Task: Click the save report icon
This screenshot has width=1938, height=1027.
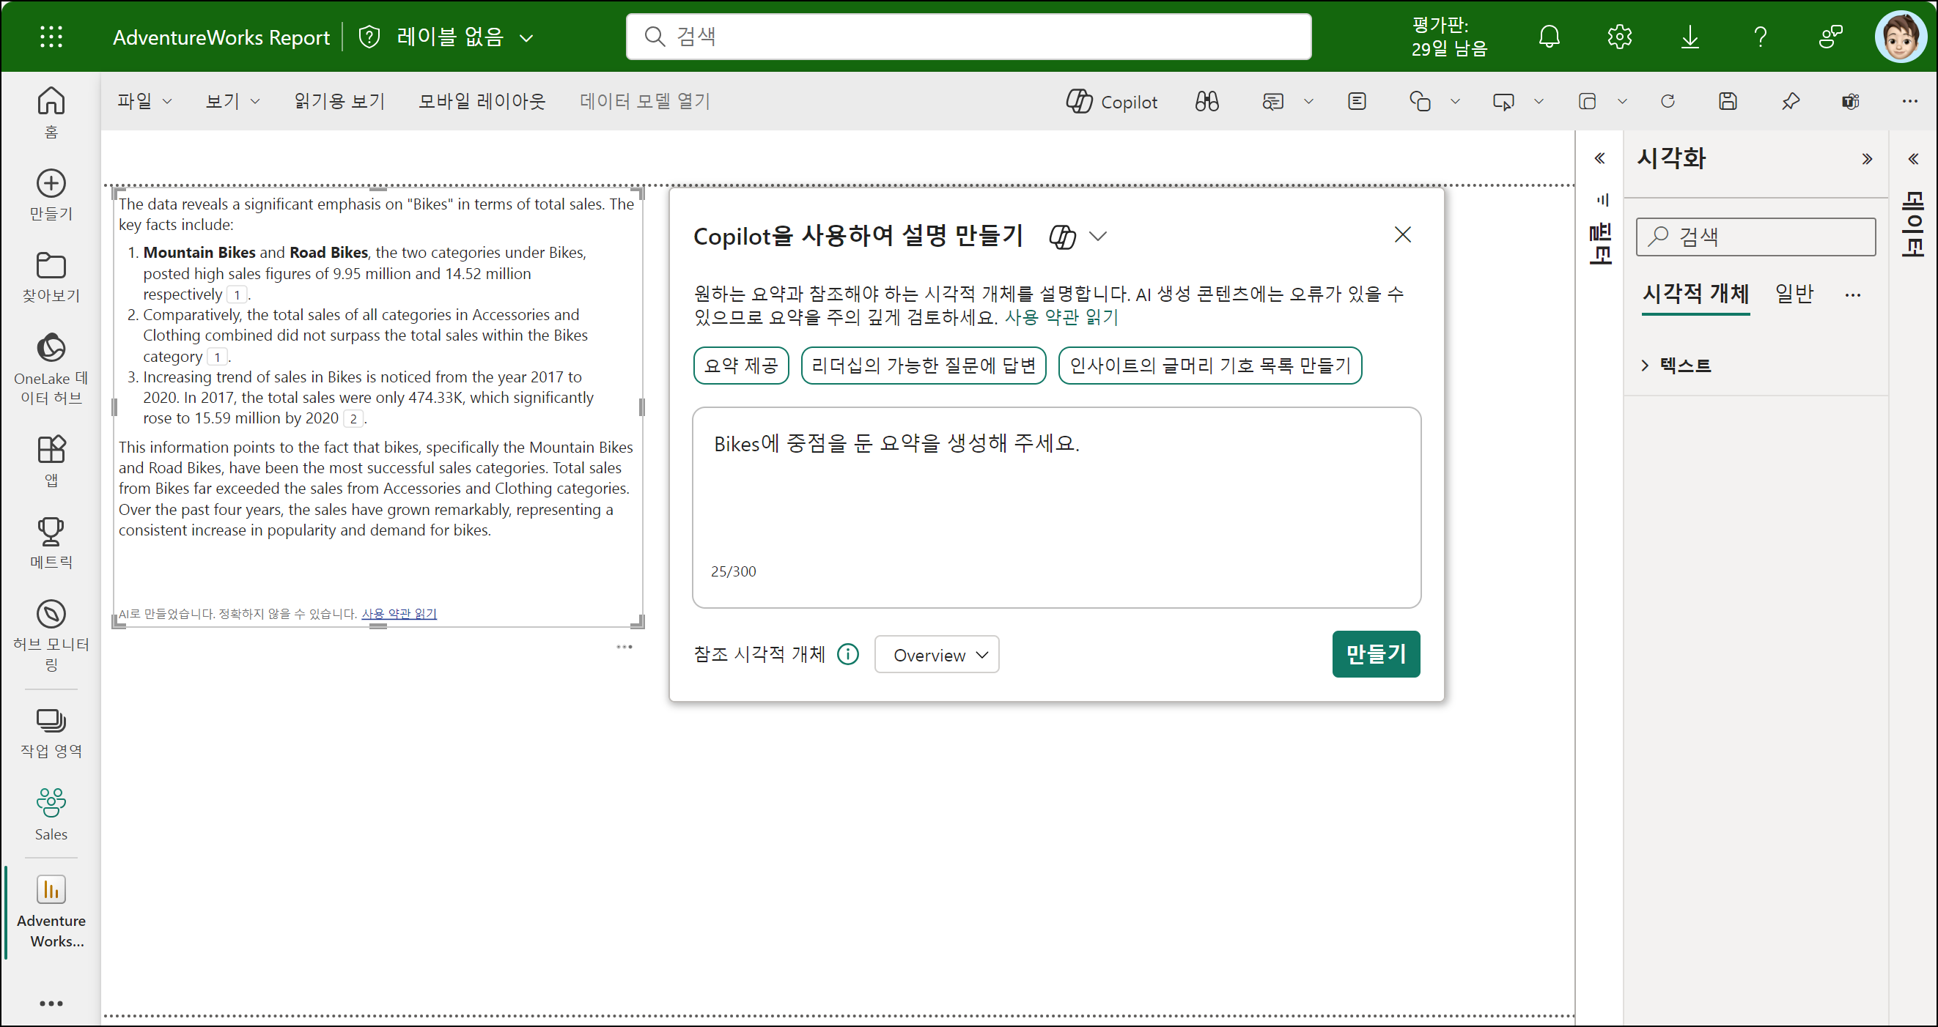Action: click(x=1728, y=102)
